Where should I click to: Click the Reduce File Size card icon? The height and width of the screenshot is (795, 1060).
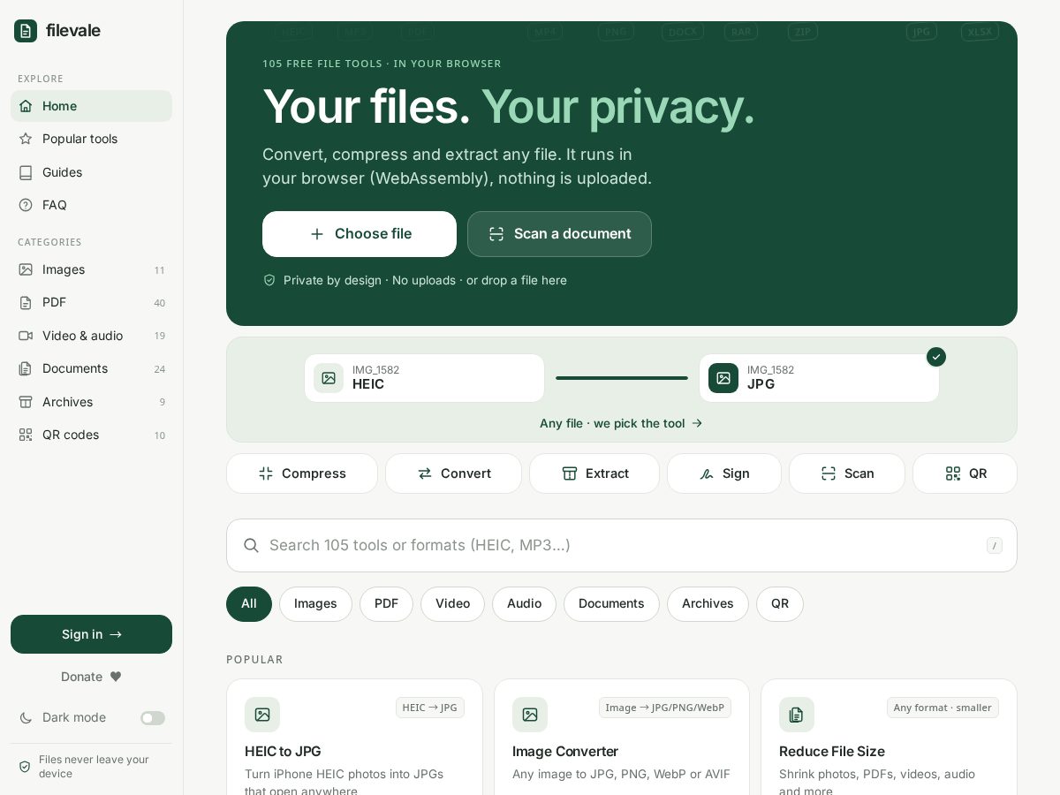coord(797,715)
